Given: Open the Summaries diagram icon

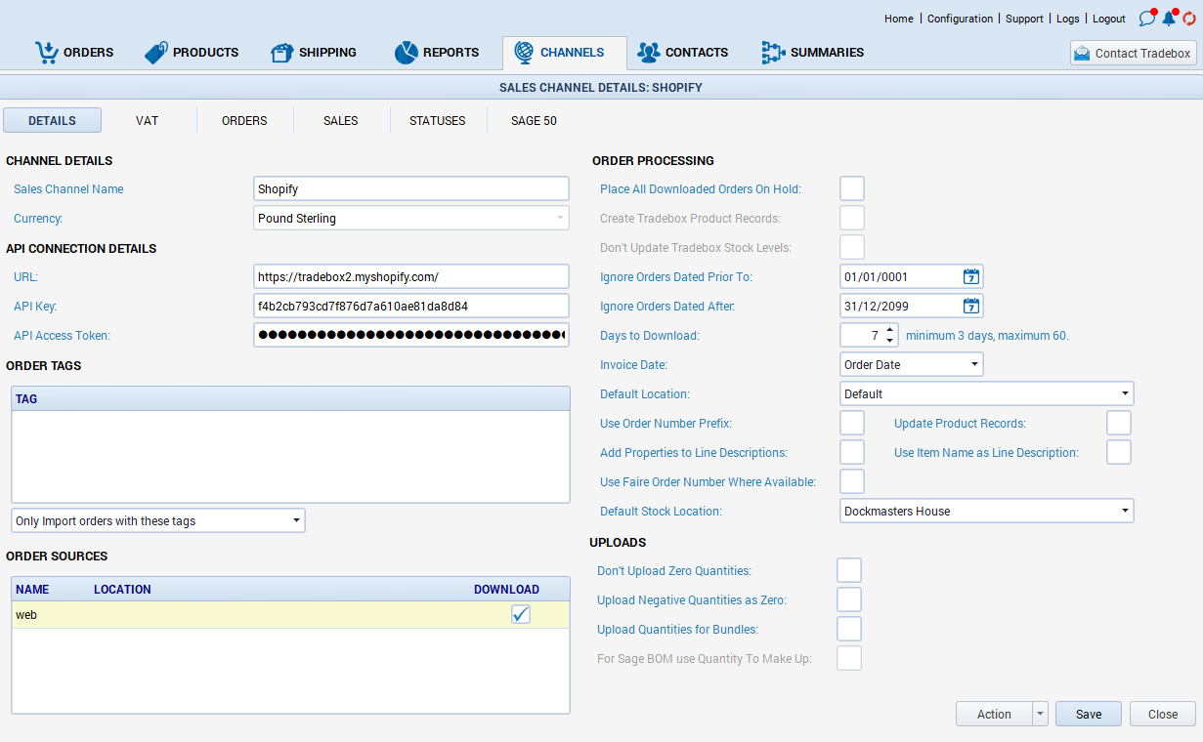Looking at the screenshot, I should click(x=773, y=53).
